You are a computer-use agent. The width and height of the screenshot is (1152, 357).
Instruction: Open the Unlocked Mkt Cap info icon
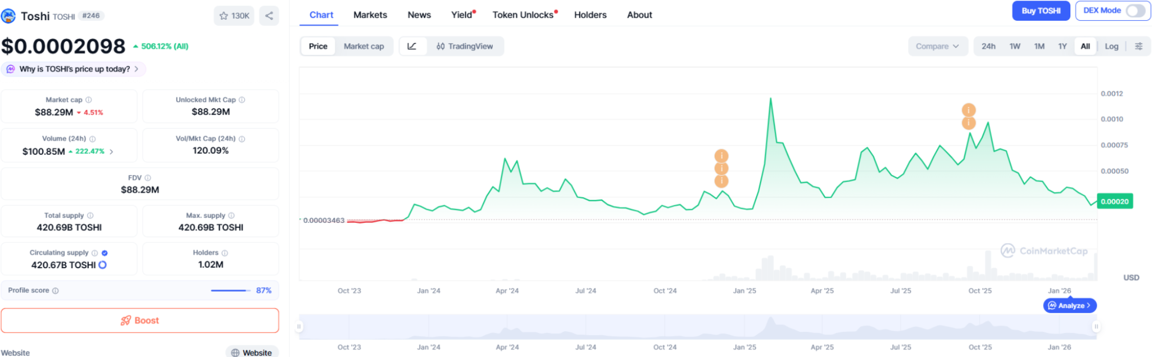click(x=242, y=100)
